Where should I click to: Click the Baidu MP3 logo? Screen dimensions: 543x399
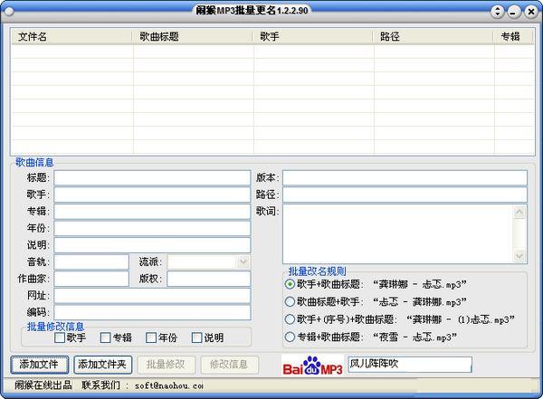pos(312,365)
